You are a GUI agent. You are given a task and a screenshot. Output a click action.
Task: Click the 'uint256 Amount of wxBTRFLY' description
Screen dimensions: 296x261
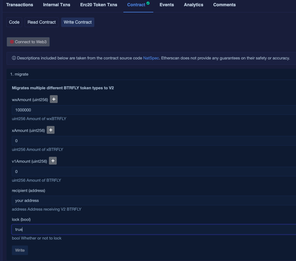click(x=39, y=119)
